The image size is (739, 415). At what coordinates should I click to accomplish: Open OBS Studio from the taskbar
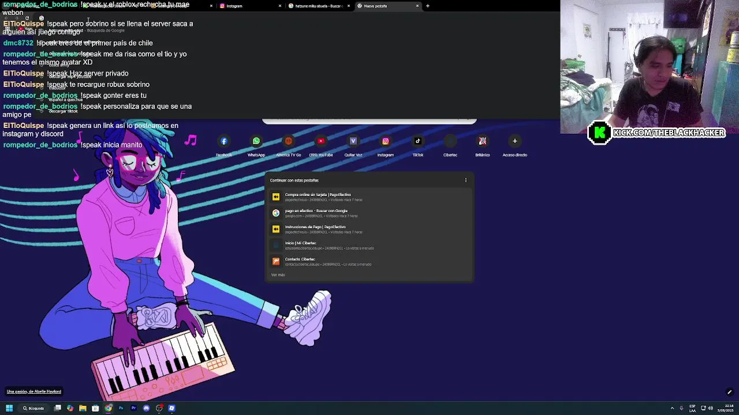pos(159,408)
